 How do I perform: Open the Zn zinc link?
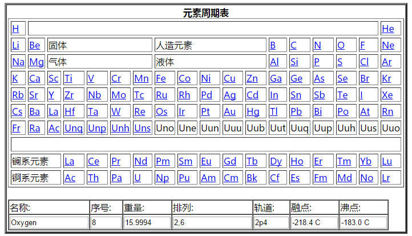click(x=252, y=78)
